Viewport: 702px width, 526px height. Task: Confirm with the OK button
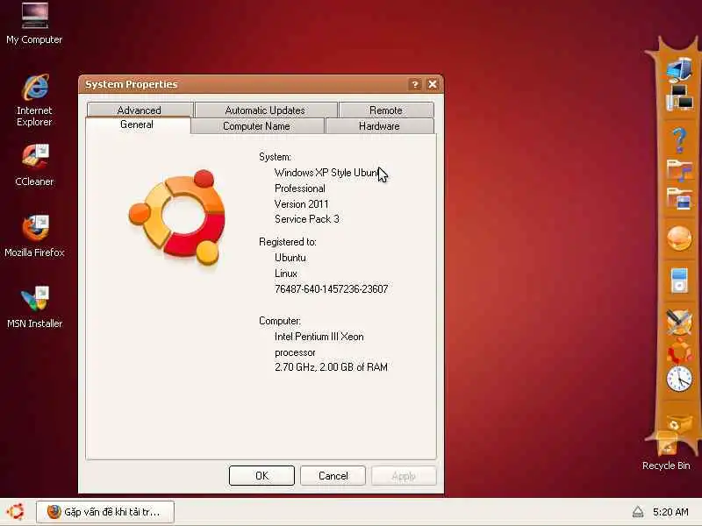(261, 475)
